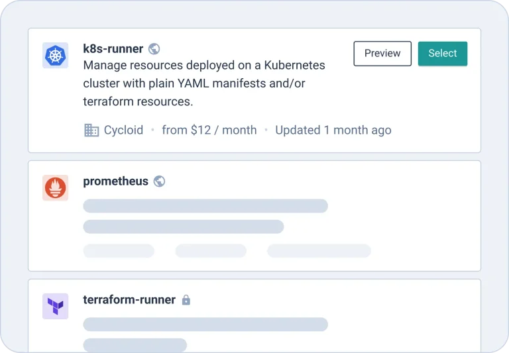The width and height of the screenshot is (509, 353).
Task: Preview the k8s-runner stack
Action: pos(382,54)
